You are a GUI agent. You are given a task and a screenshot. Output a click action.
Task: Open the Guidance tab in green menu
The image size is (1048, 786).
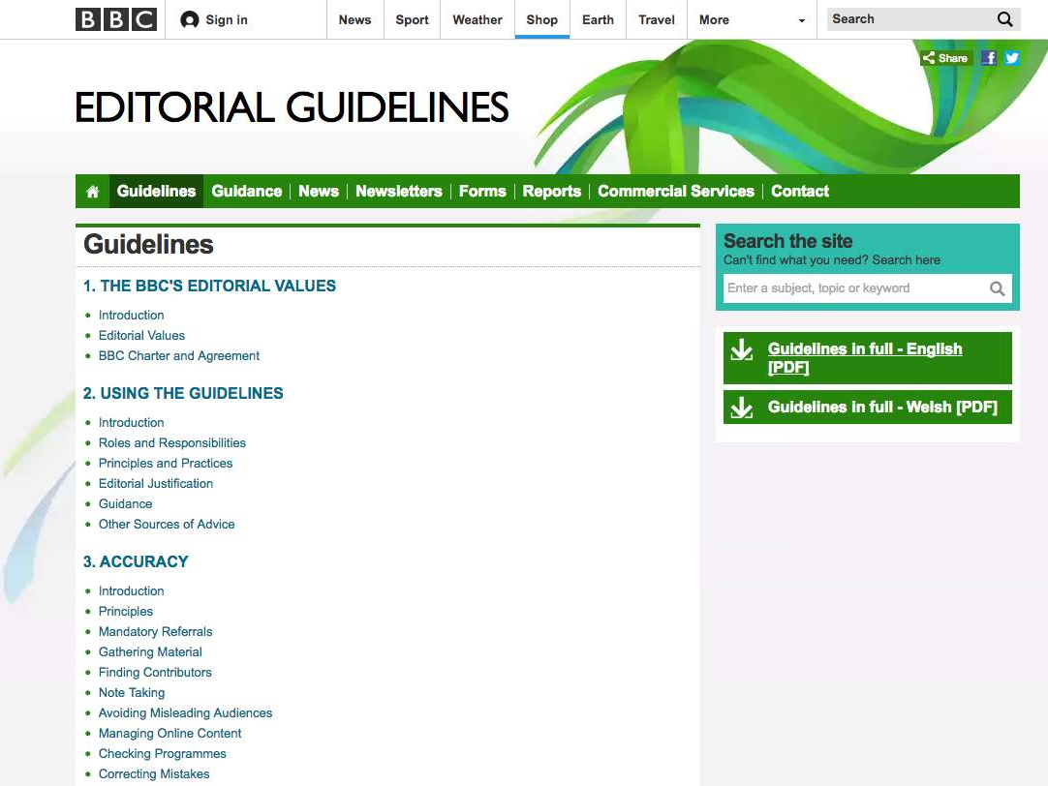pyautogui.click(x=246, y=192)
